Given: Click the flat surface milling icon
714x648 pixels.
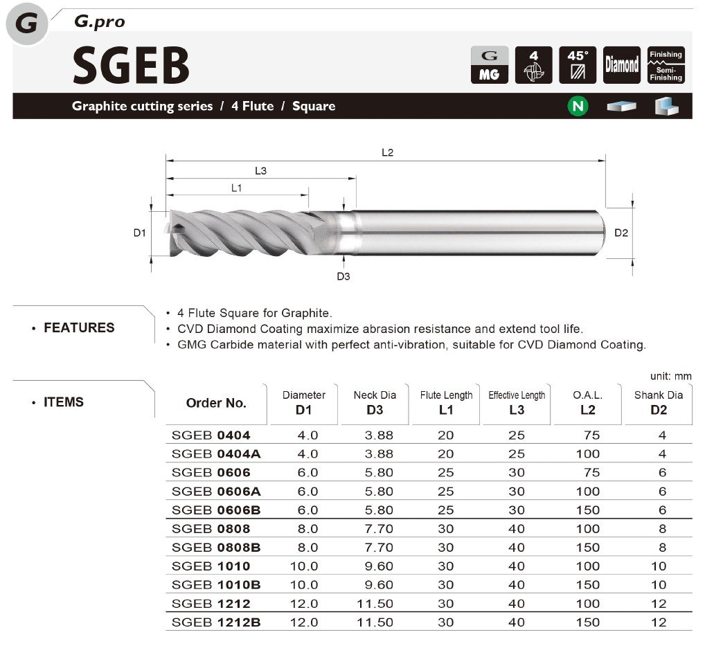Looking at the screenshot, I should [621, 107].
